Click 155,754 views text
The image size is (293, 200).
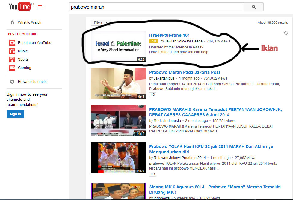tap(224, 121)
